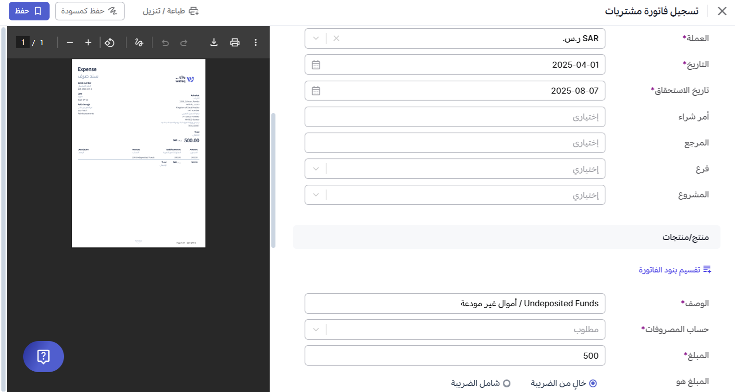
Task: Click the split-lines icon beside تقسيم بنود
Action: pyautogui.click(x=707, y=270)
